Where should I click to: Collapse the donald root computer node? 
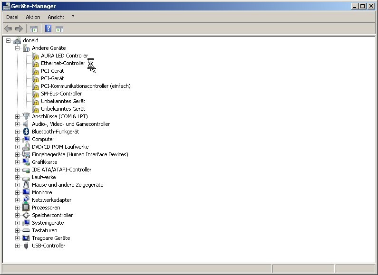8,40
